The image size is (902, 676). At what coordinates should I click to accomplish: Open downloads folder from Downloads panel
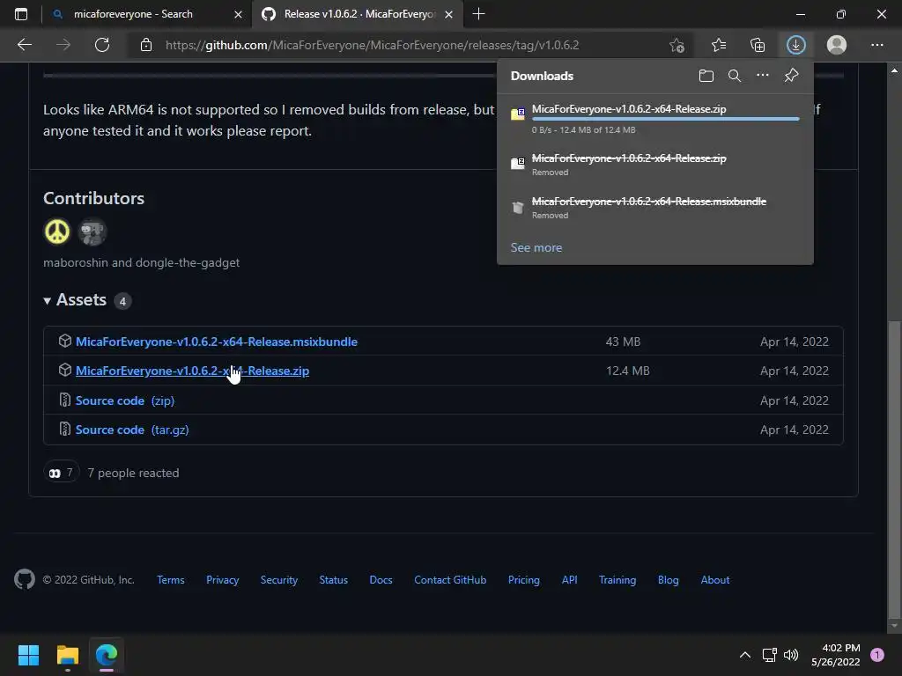tap(706, 76)
